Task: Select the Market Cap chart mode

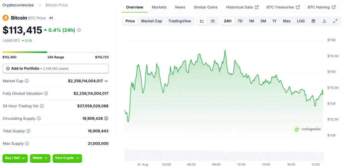Action: tap(152, 21)
